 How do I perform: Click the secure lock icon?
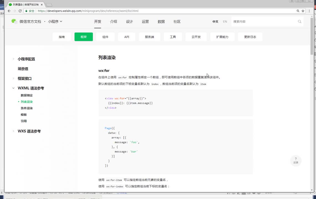click(x=26, y=11)
